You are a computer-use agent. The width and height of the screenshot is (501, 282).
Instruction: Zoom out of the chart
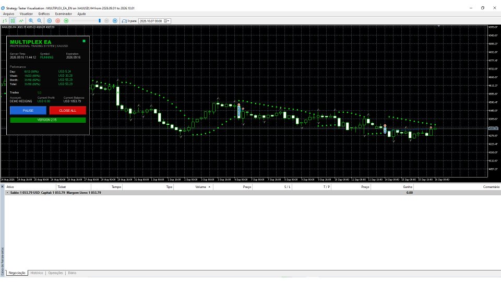[x=39, y=21]
